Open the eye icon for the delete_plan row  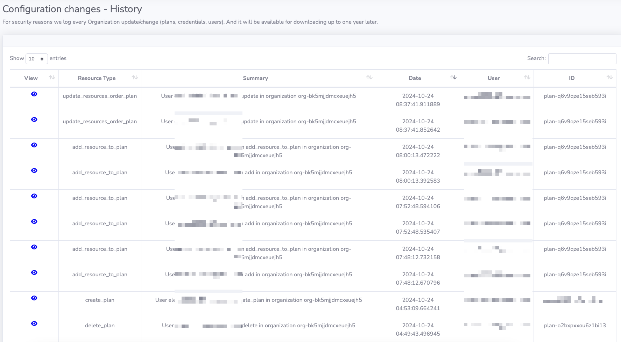click(x=34, y=323)
